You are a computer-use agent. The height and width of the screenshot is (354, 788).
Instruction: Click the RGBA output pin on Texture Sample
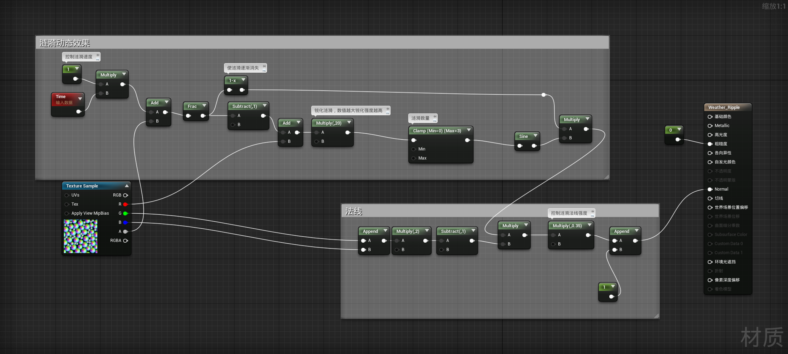[x=126, y=241]
